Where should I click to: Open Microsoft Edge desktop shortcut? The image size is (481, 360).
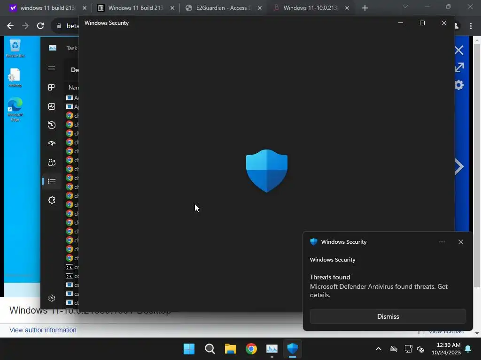[15, 109]
